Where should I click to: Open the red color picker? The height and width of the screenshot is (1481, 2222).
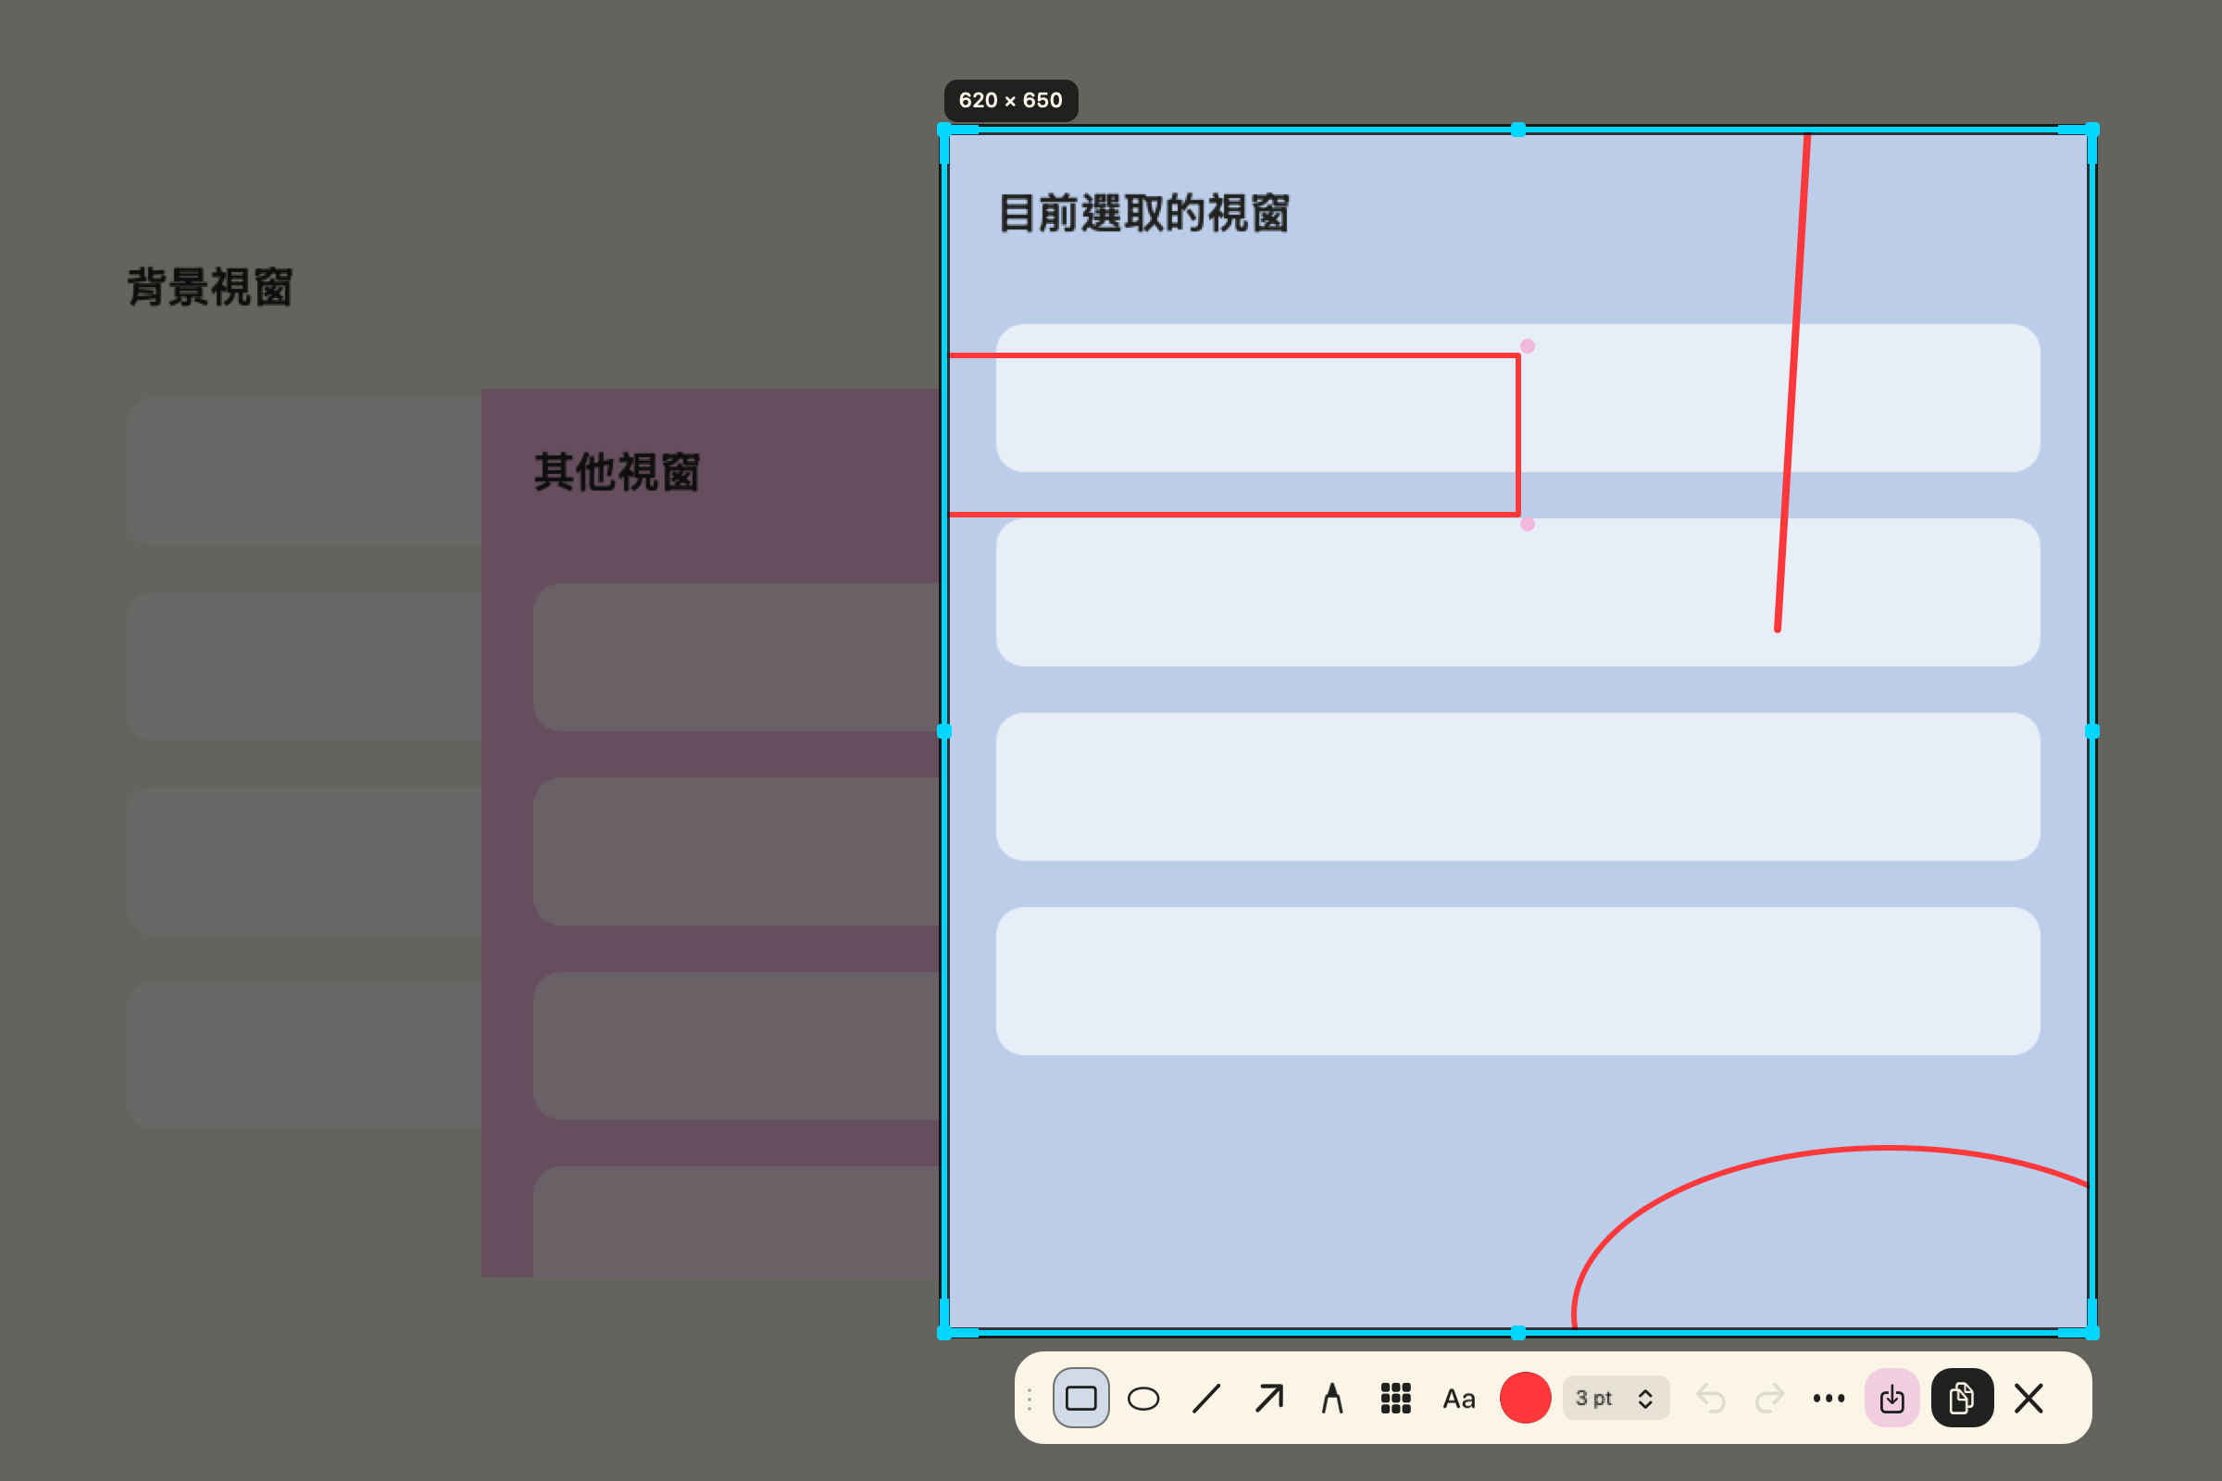pyautogui.click(x=1525, y=1398)
